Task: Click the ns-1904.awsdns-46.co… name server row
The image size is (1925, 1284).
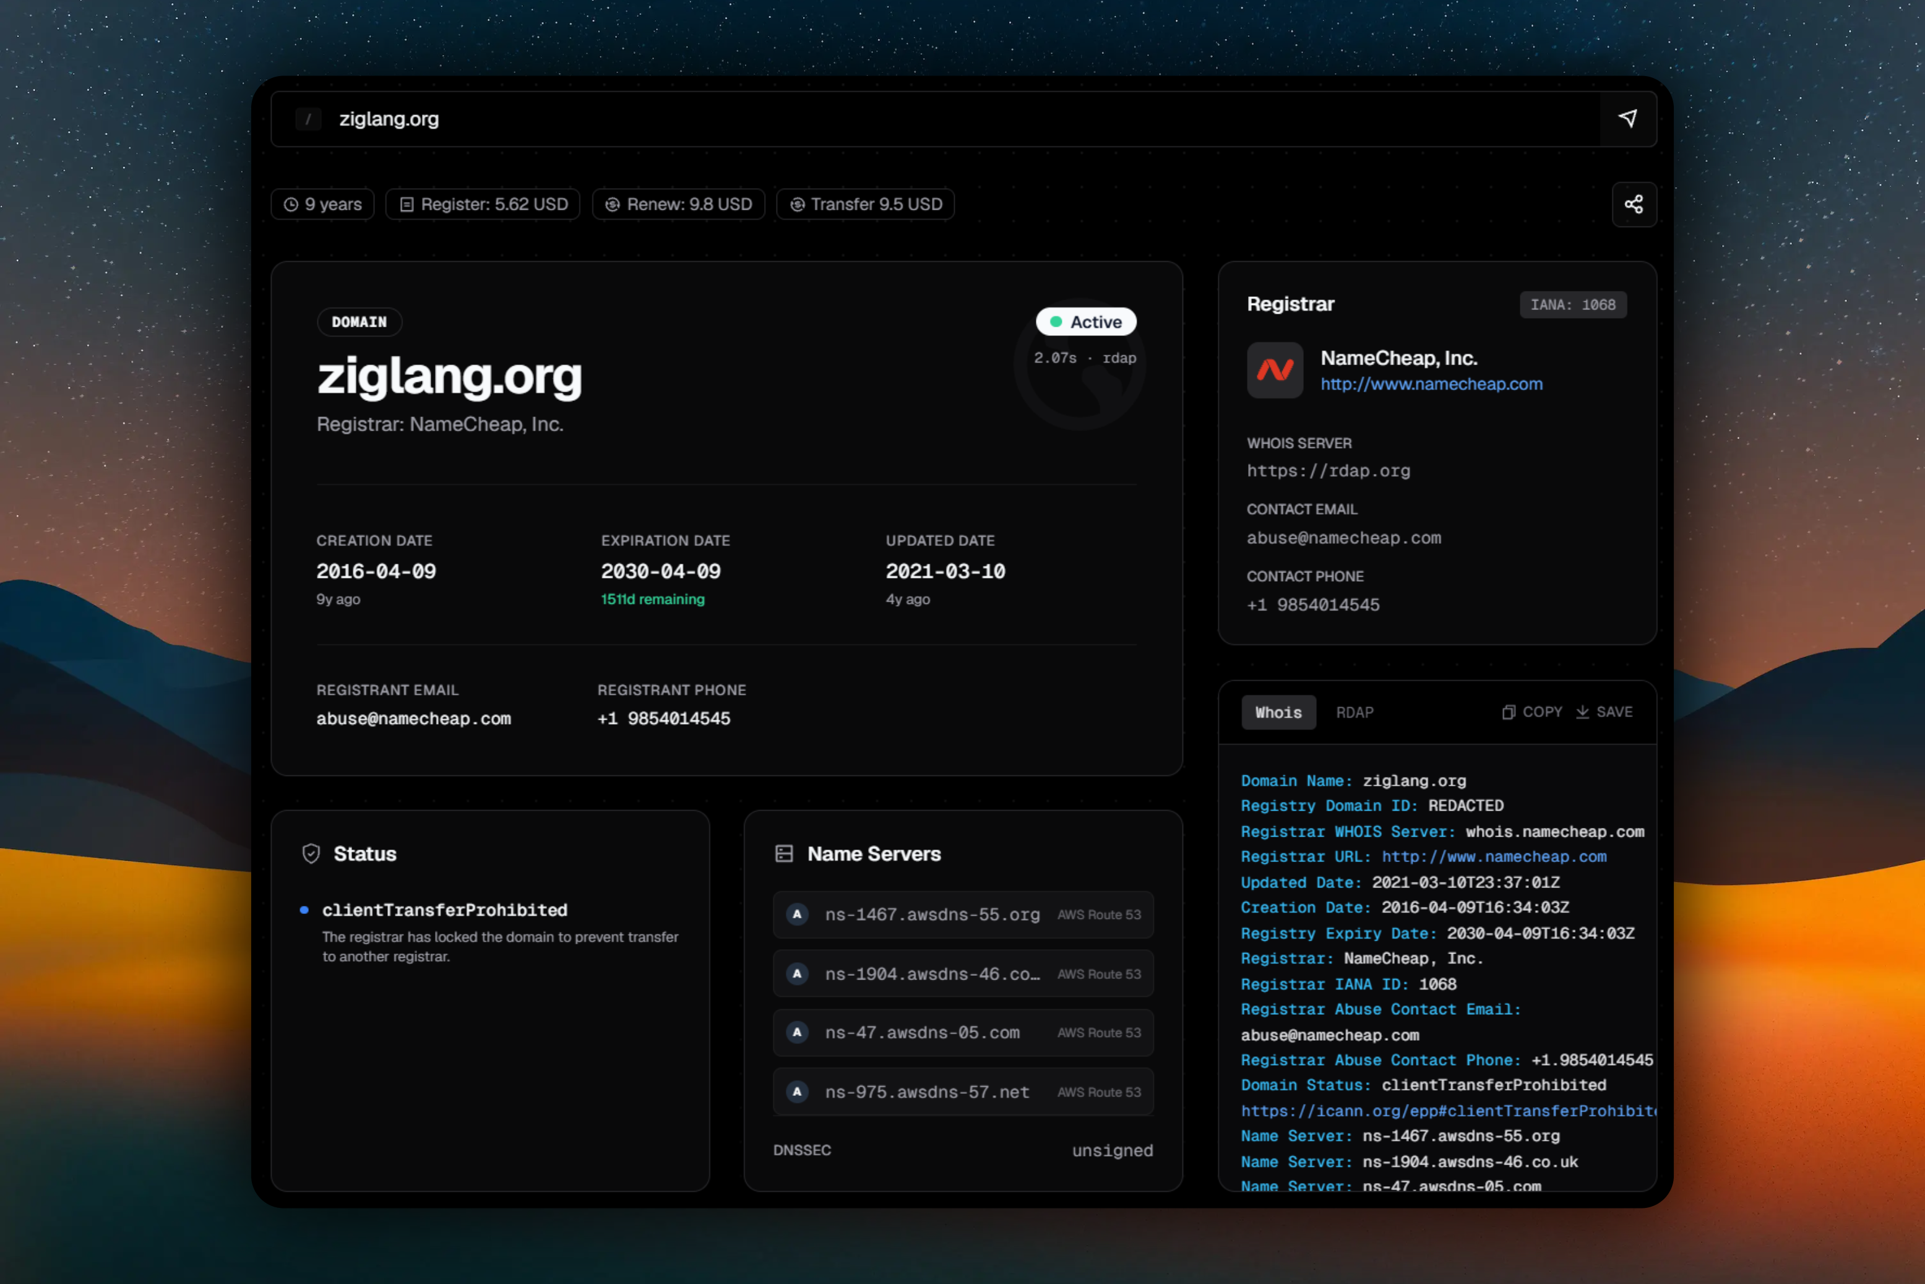Action: pyautogui.click(x=963, y=973)
